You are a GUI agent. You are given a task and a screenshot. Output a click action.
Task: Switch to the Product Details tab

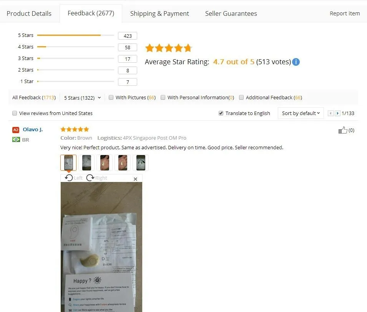click(x=29, y=13)
